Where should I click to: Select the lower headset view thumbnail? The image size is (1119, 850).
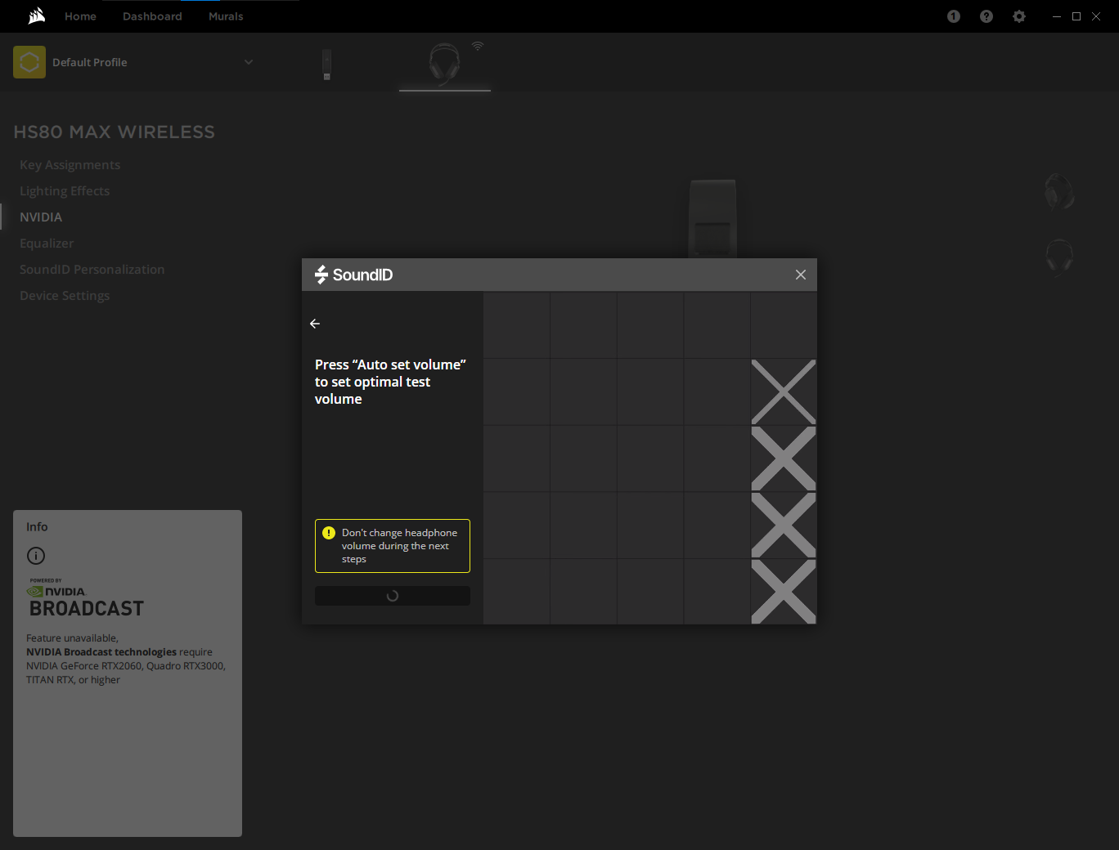[1059, 257]
